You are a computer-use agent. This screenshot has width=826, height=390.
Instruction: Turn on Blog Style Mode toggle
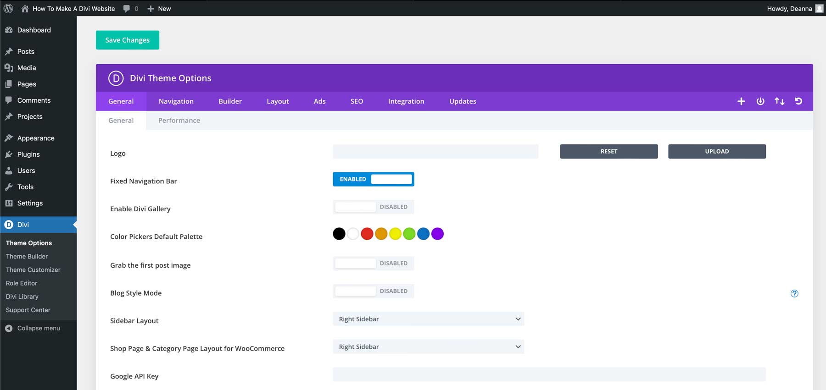pyautogui.click(x=373, y=291)
